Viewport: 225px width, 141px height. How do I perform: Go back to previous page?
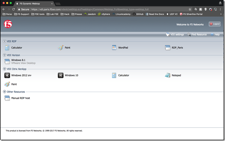click(x=3, y=9)
